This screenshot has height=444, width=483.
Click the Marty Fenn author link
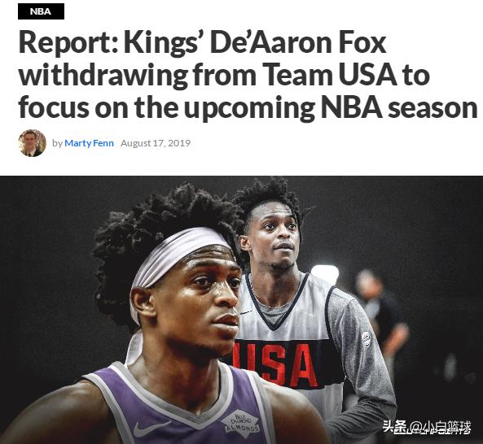(x=89, y=143)
